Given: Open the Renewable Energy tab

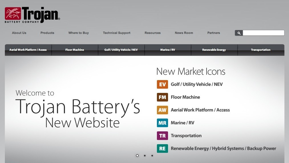Looking at the screenshot, I should (x=214, y=50).
